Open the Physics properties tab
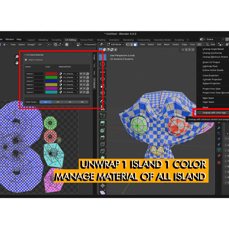The width and height of the screenshot is (229, 229). [219, 139]
